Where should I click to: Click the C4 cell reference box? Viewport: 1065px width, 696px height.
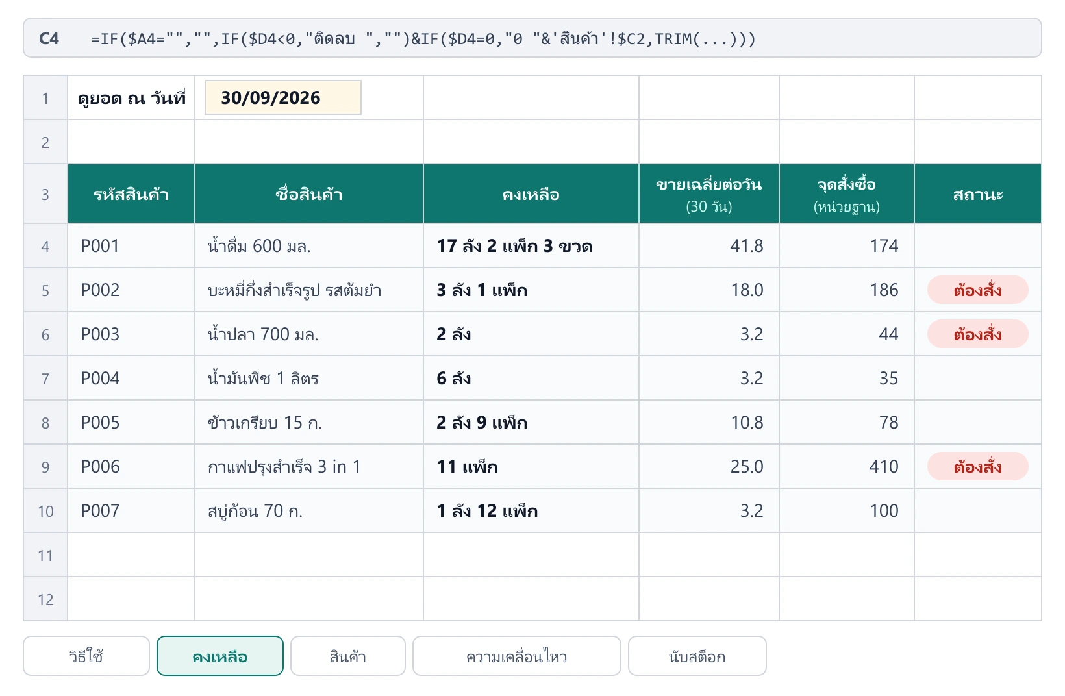[49, 39]
